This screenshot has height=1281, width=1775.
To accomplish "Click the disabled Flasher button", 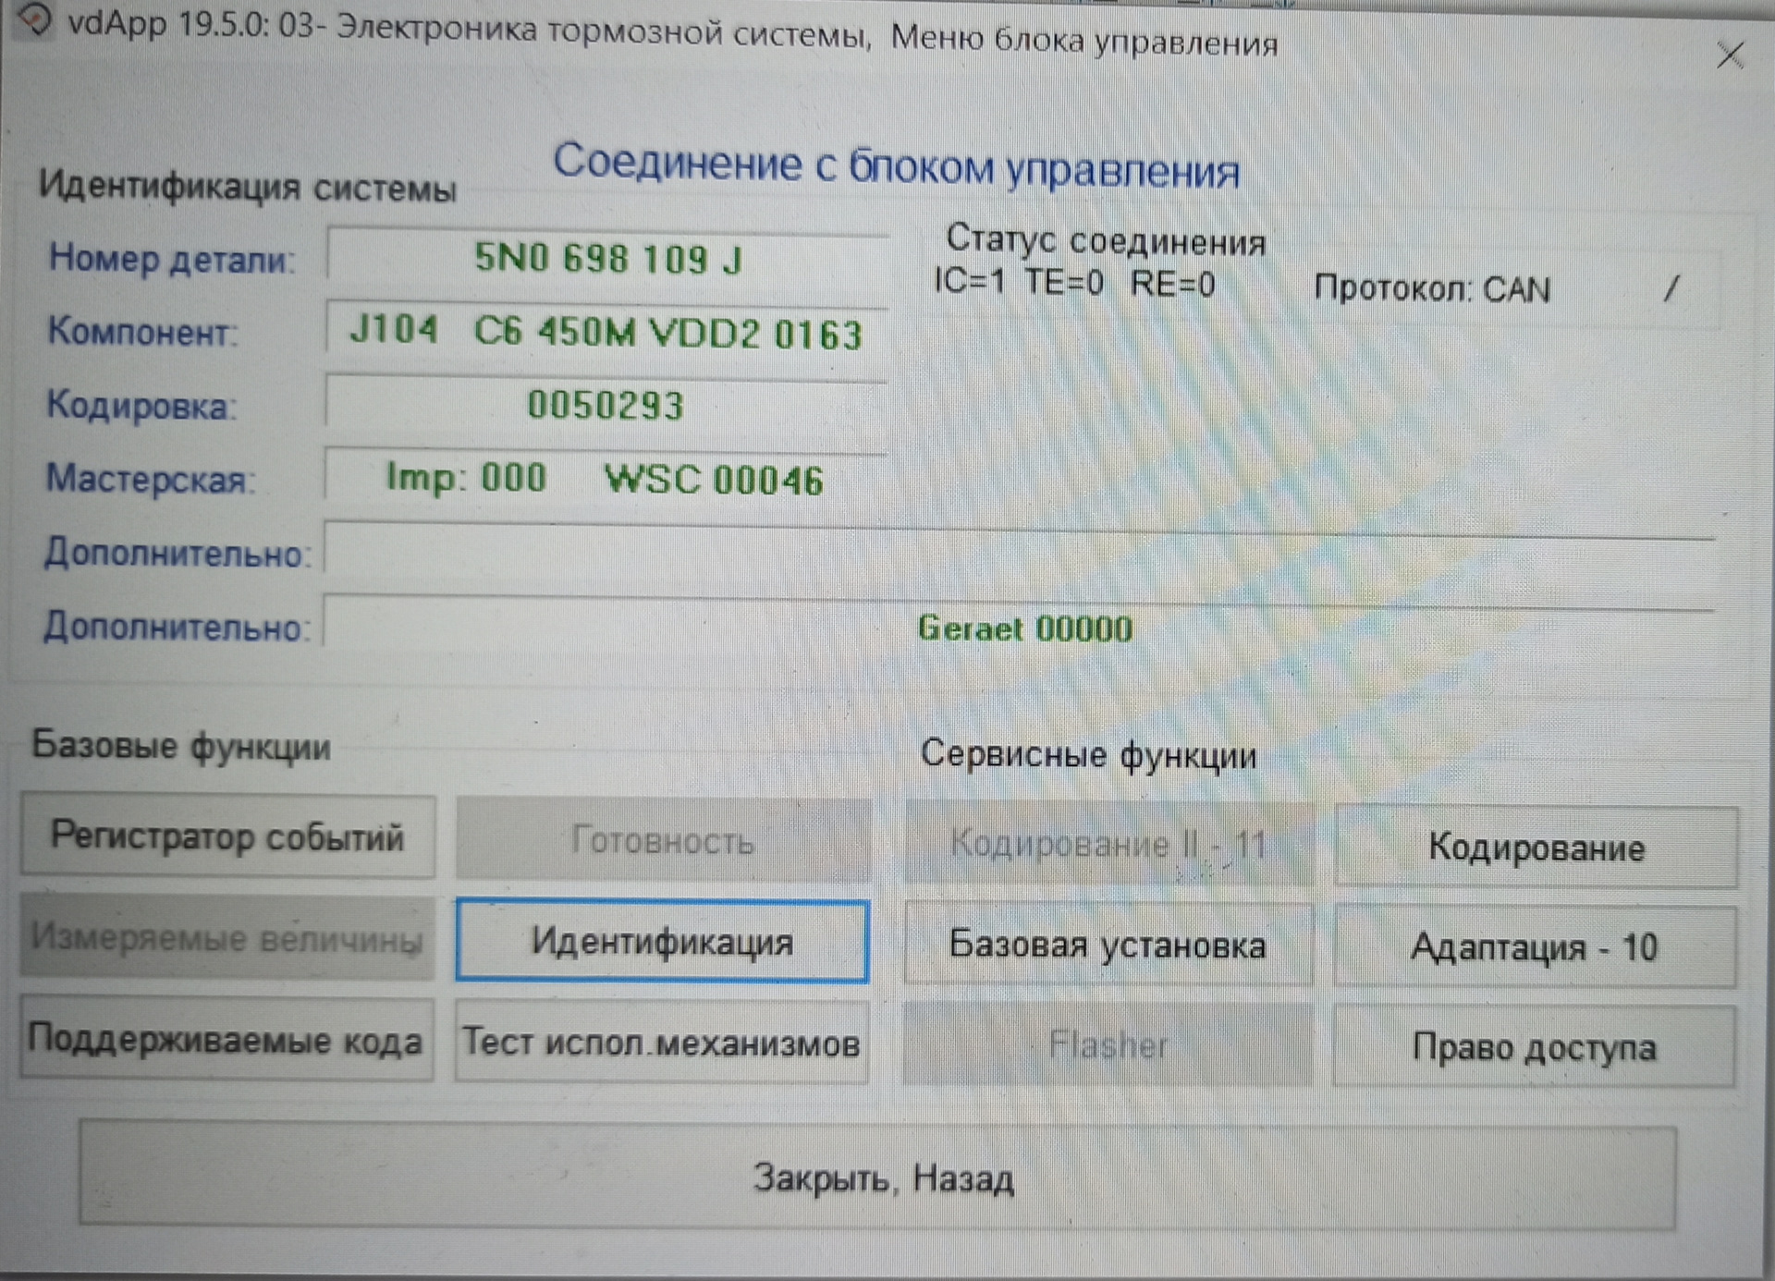I will click(x=1108, y=1044).
